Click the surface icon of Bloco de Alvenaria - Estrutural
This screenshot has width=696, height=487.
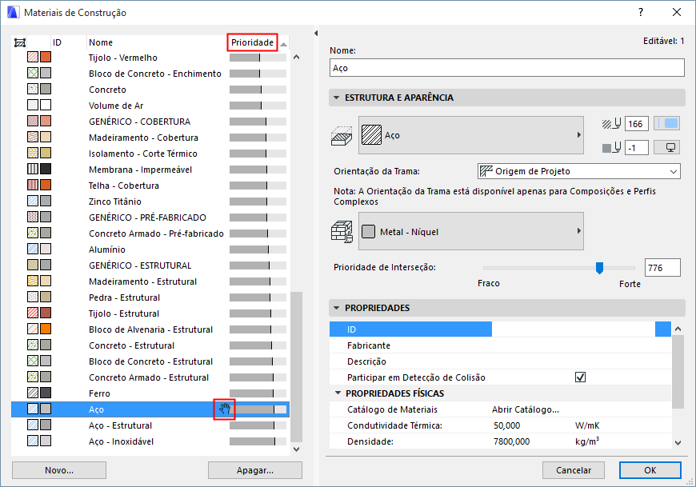pos(46,329)
